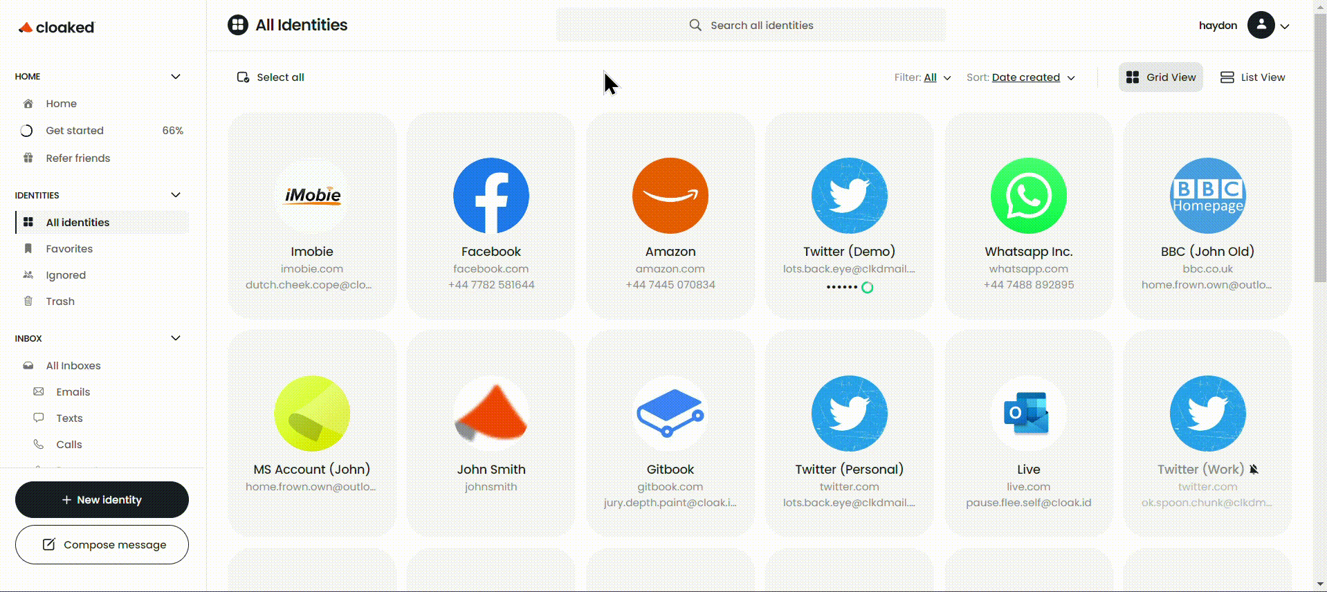
Task: Open the Filter: All dropdown
Action: click(922, 77)
